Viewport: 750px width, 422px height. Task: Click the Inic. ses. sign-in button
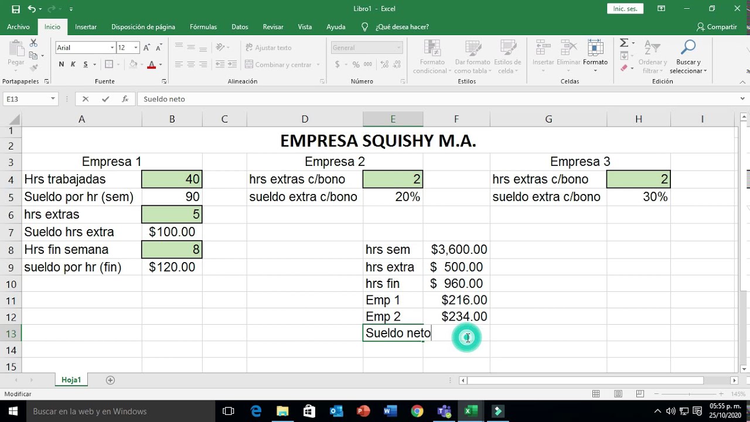[626, 9]
